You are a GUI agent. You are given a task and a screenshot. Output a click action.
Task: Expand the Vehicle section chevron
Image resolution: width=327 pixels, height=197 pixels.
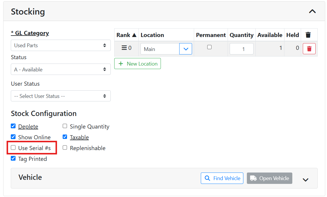305,180
